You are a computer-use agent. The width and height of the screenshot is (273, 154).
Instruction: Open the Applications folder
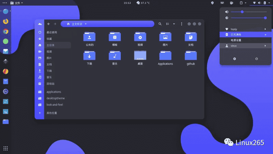(165, 57)
